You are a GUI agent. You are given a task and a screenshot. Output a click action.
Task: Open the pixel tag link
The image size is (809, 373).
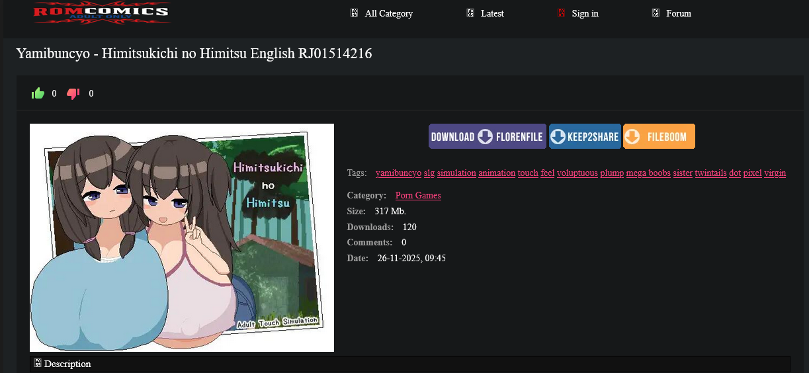click(x=753, y=173)
